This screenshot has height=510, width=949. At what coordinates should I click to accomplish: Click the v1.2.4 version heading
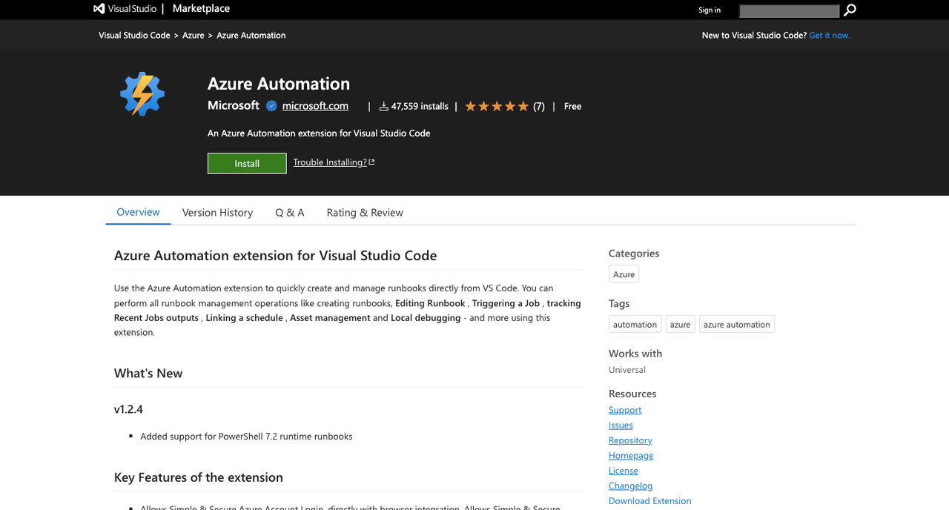click(x=128, y=409)
